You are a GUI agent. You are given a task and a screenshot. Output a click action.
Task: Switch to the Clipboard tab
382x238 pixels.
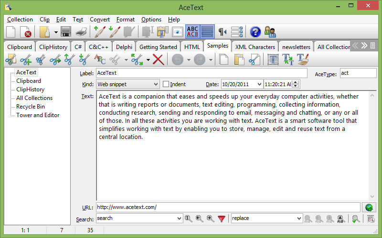coord(20,47)
